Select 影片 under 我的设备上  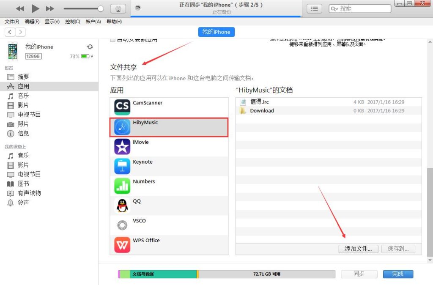coord(49,165)
